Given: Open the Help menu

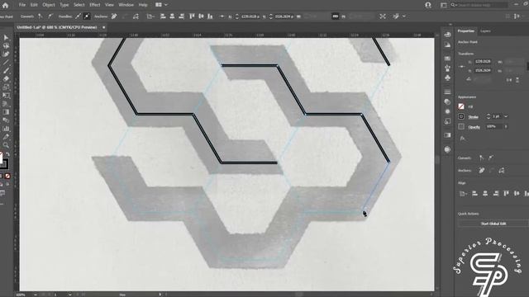Looking at the screenshot, I should coord(143,5).
